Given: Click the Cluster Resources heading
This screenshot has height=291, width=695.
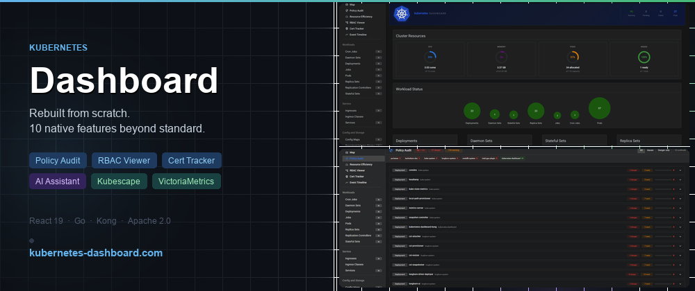Looking at the screenshot, I should [411, 36].
